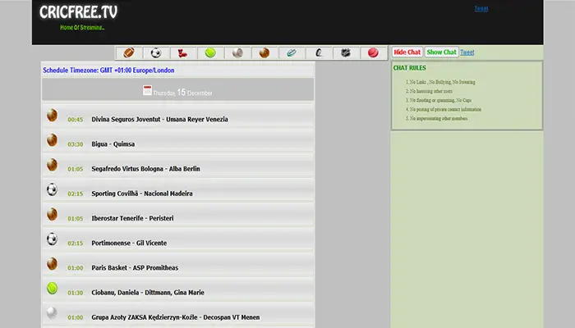575x328 pixels.
Task: Select the soccer ball category in toolbar
Action: click(156, 52)
